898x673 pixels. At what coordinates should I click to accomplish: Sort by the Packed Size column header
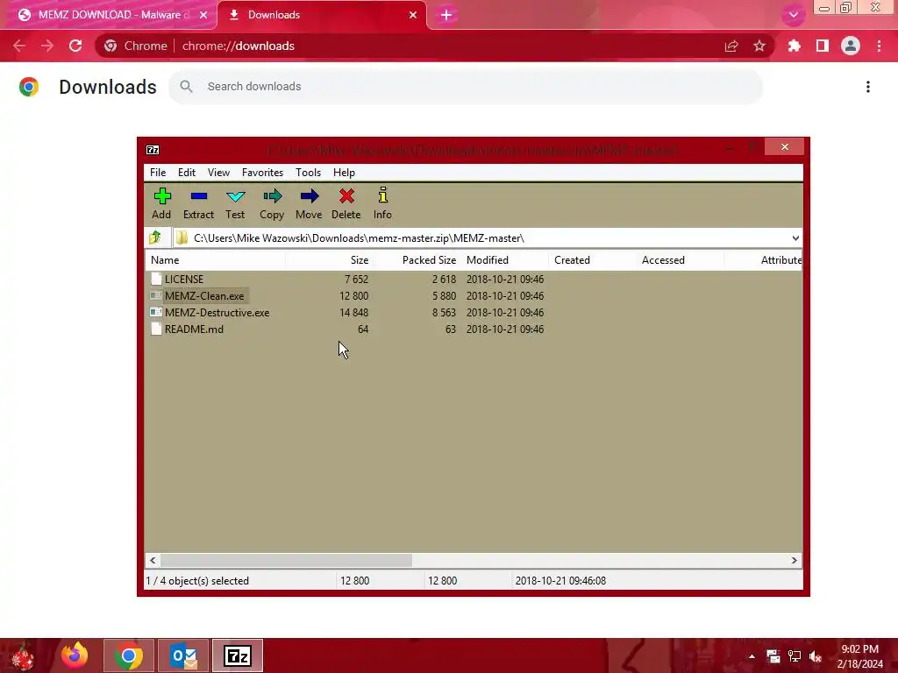[x=417, y=259]
